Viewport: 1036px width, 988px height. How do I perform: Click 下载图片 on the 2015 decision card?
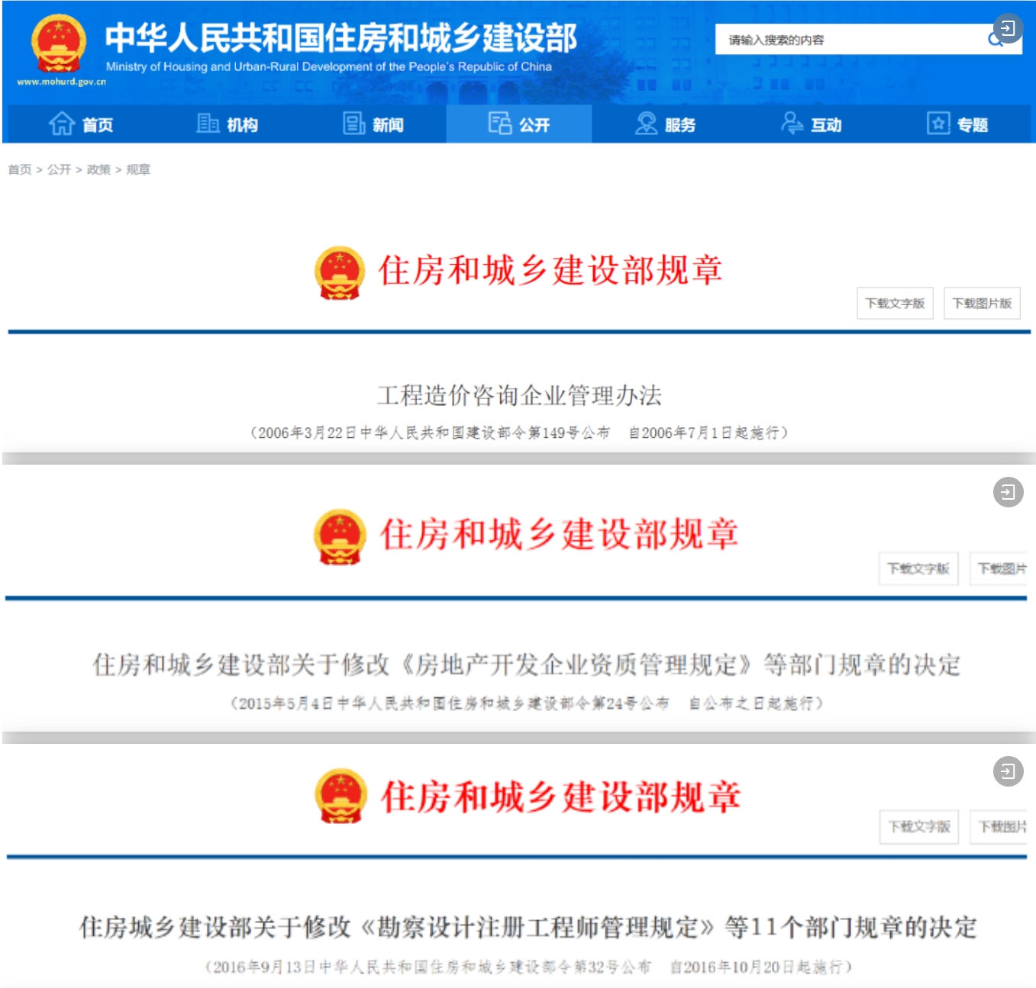[999, 568]
